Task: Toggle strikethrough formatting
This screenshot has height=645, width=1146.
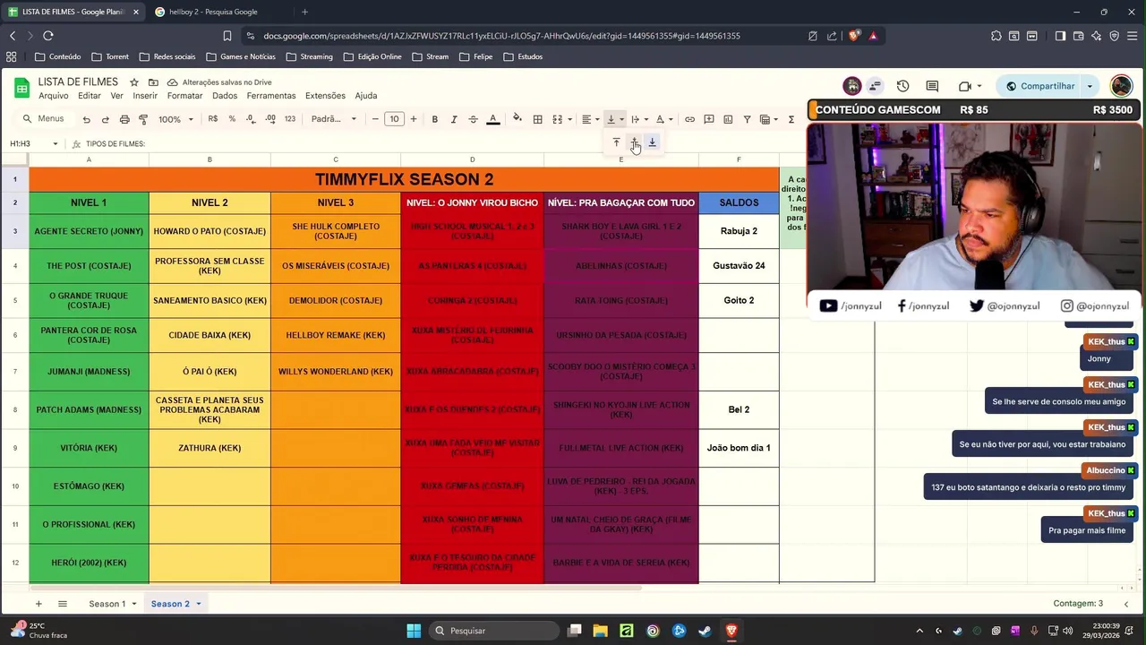Action: 473,119
